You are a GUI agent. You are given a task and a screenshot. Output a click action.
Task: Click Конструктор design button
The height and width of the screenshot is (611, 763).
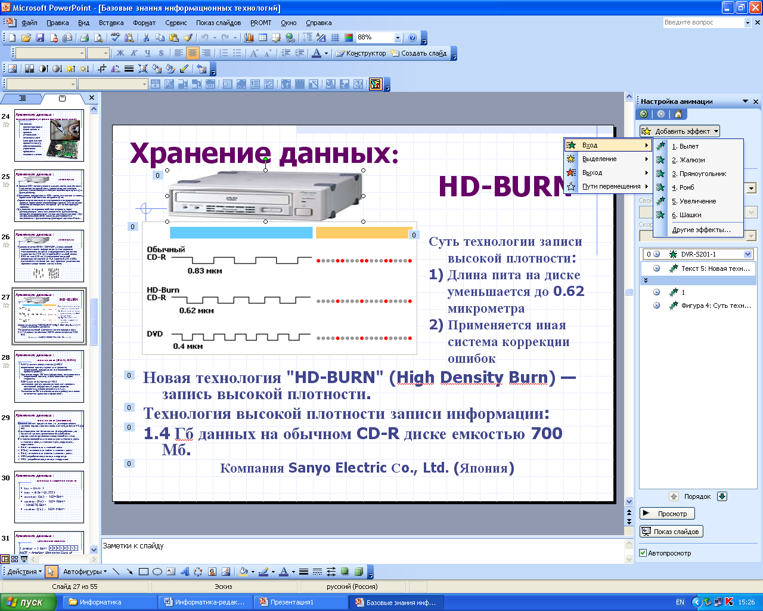point(361,53)
